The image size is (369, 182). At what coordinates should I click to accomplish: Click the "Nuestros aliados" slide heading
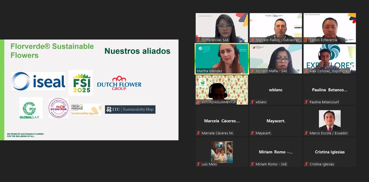click(137, 51)
